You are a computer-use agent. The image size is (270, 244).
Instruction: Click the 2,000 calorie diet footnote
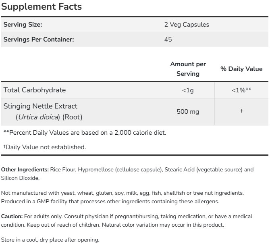tap(85, 132)
